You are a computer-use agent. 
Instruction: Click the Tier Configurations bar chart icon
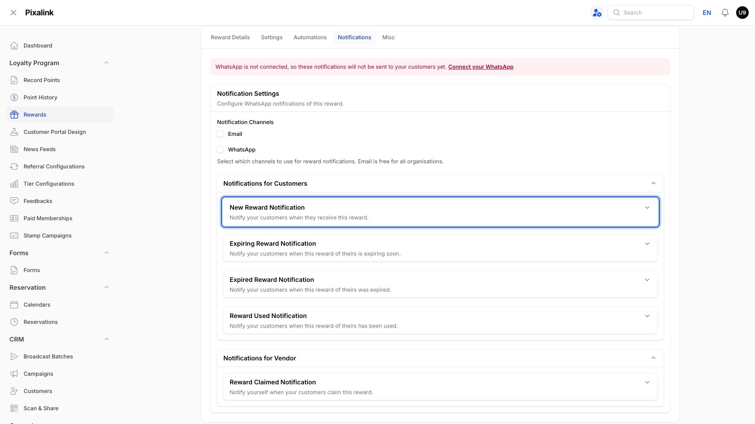click(14, 184)
